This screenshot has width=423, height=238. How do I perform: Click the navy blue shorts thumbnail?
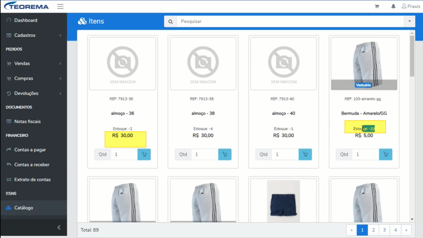283,201
